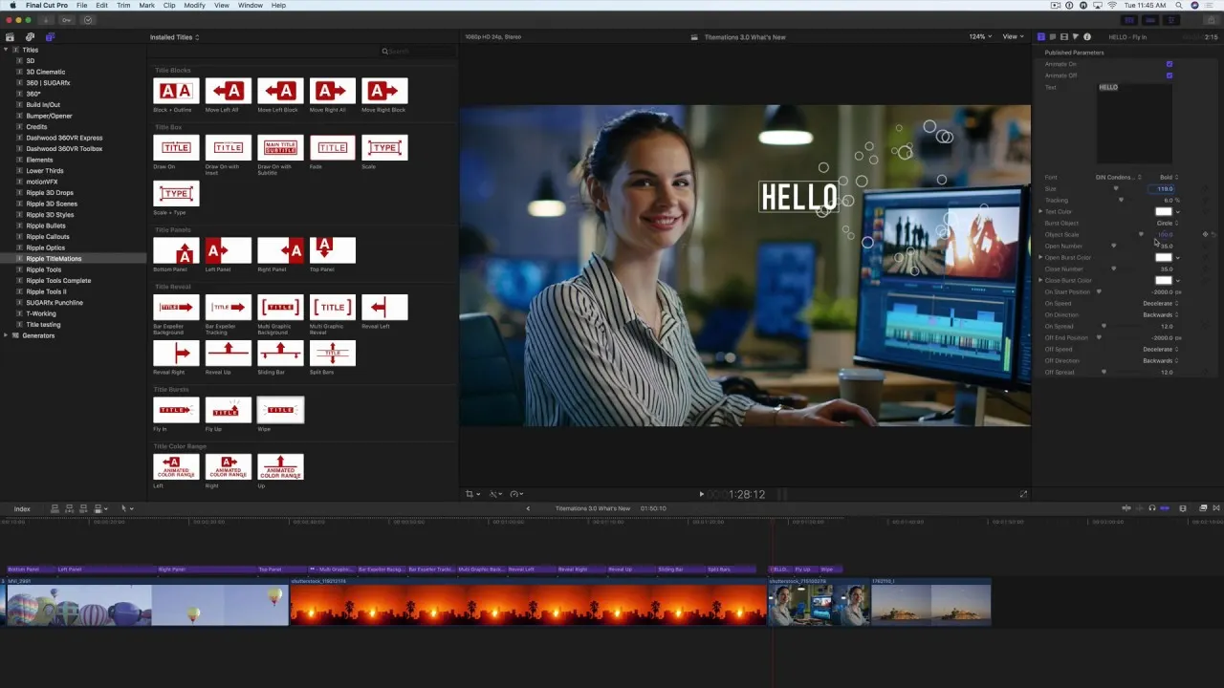Click the title browser search field

417,52
